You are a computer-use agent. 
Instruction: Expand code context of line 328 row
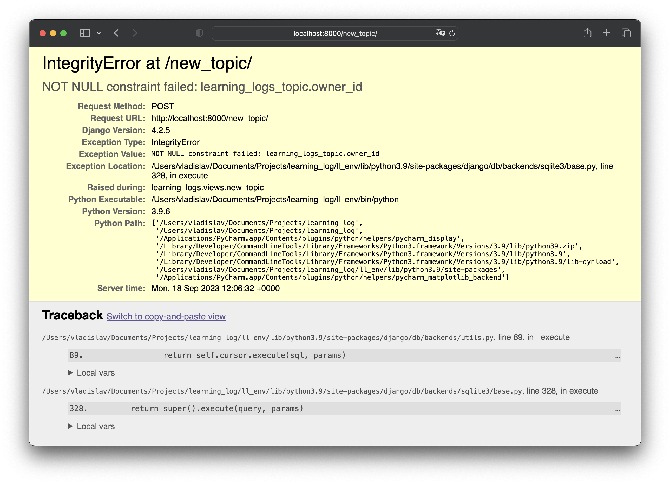(344, 409)
